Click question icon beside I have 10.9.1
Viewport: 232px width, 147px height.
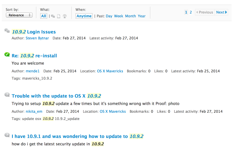click(7, 135)
